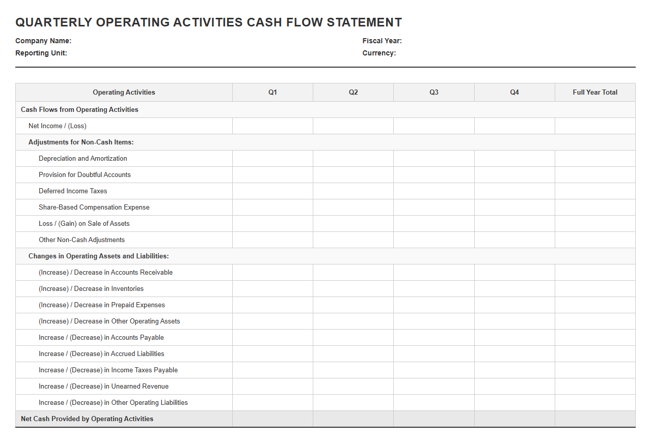This screenshot has height=443, width=651.
Task: Click Loss / (Gain) on Sale Q2 cell
Action: coord(354,223)
